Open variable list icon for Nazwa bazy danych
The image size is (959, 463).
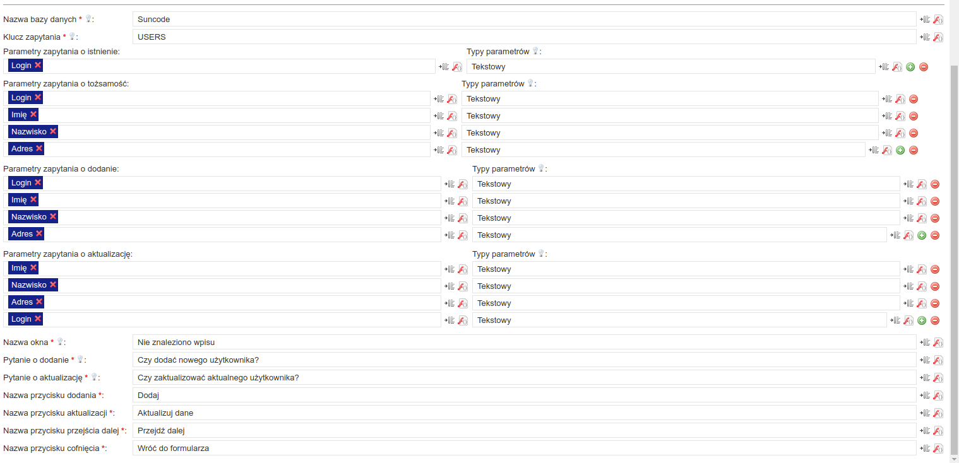(x=925, y=20)
